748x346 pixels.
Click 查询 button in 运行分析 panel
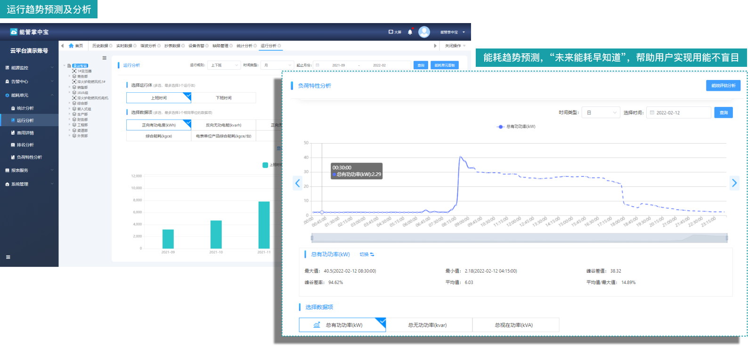(x=421, y=65)
